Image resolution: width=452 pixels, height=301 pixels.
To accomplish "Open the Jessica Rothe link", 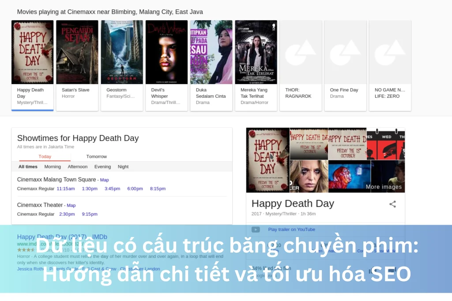I will (x=30, y=269).
